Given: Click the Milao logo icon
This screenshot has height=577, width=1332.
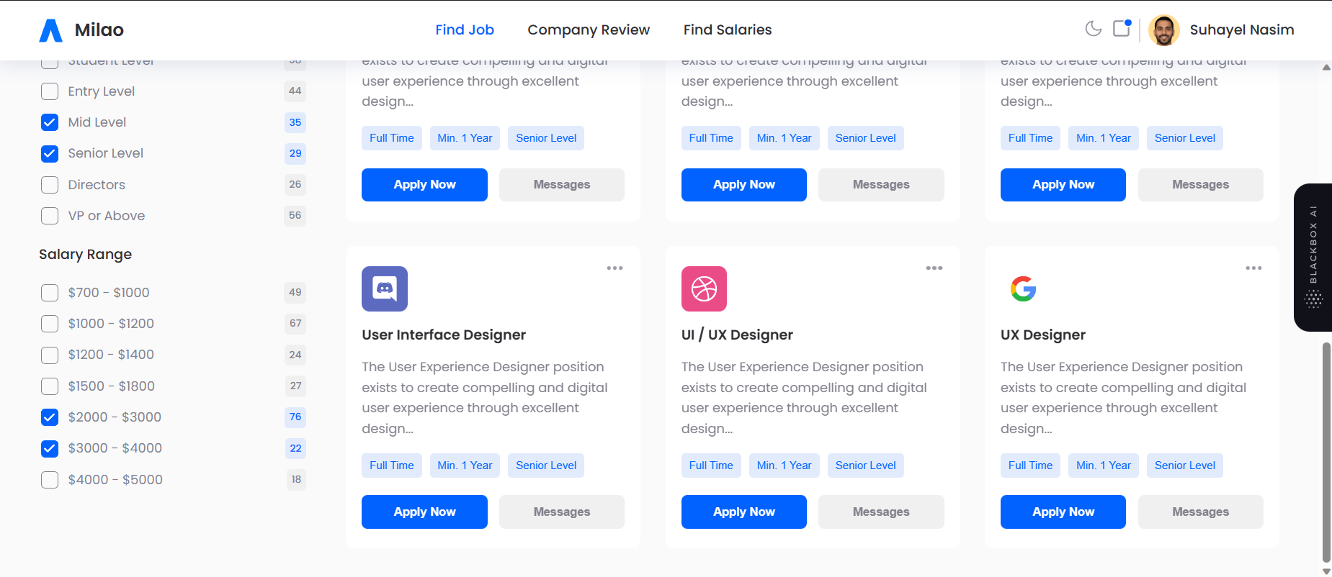Looking at the screenshot, I should coord(51,29).
